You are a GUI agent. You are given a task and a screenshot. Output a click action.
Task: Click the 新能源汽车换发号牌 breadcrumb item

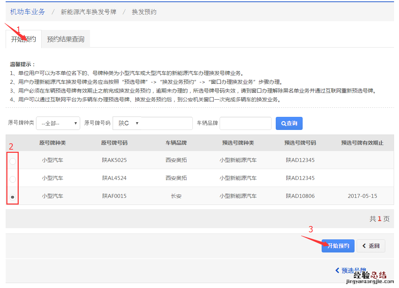click(88, 12)
